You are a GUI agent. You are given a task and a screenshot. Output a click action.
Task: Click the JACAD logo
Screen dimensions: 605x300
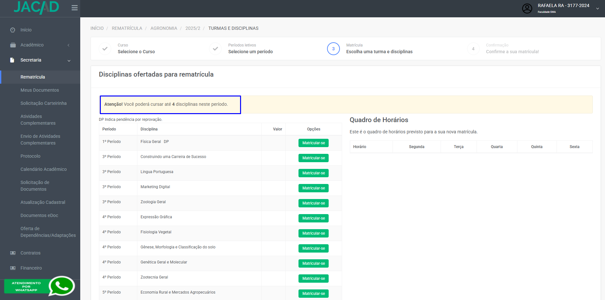36,7
